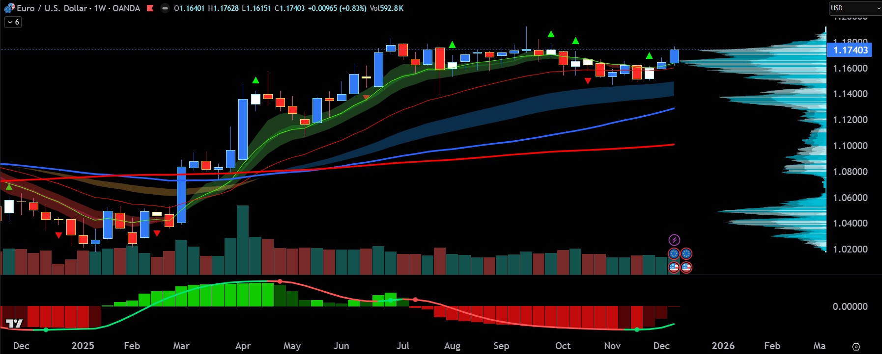Viewport: 882px width, 354px height.
Task: Click the left US flag event icon
Action: click(x=674, y=267)
